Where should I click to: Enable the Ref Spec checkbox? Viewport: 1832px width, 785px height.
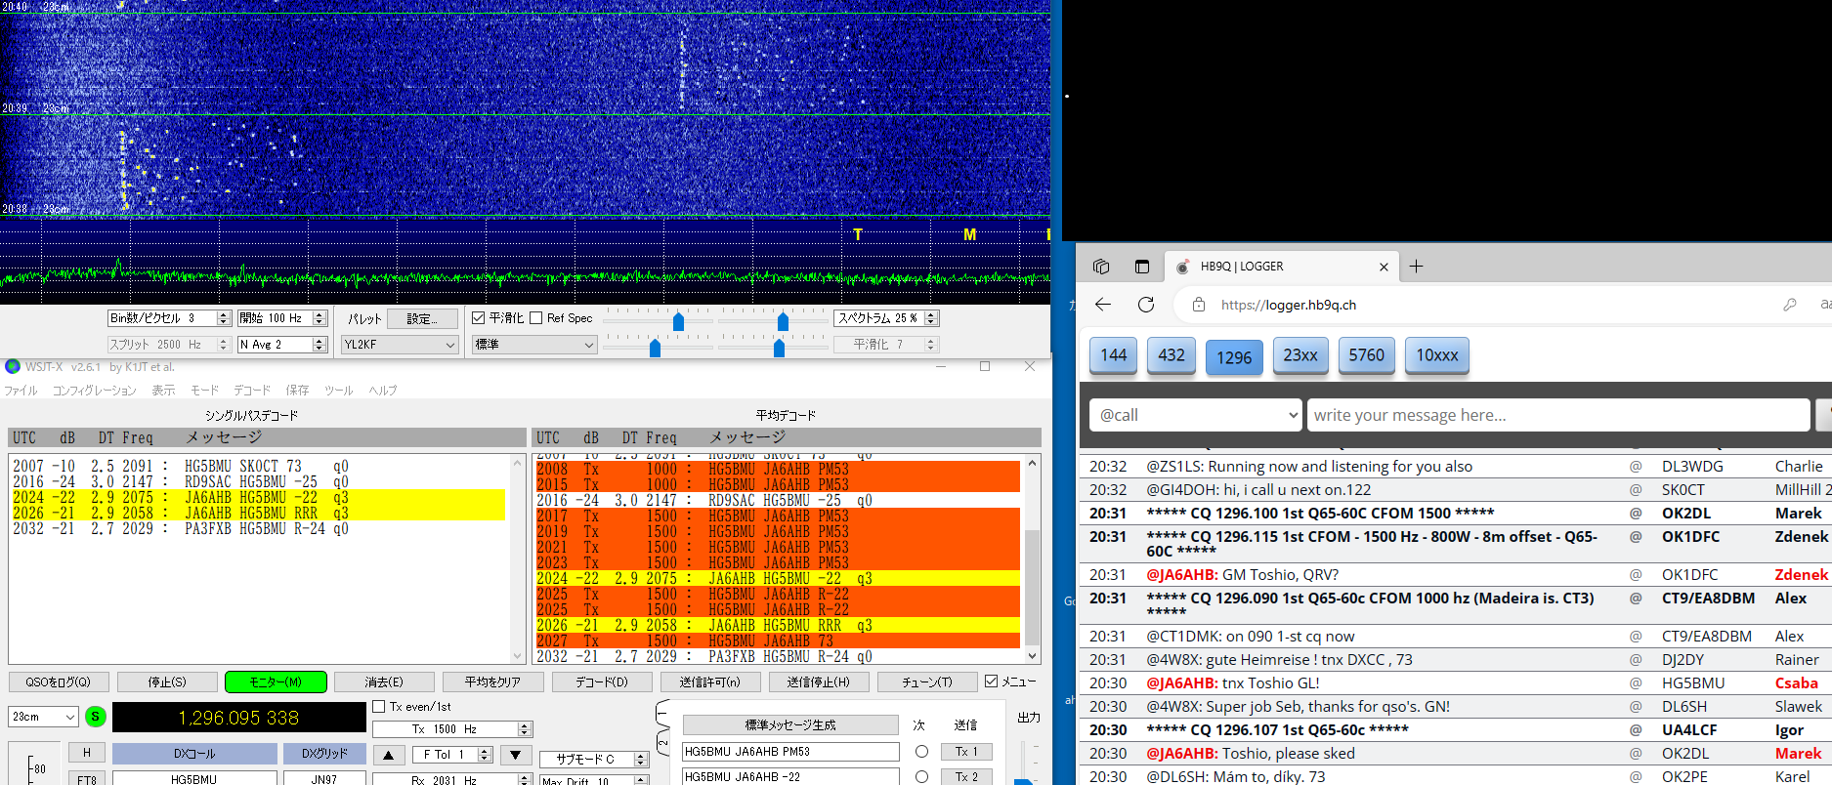tap(536, 318)
